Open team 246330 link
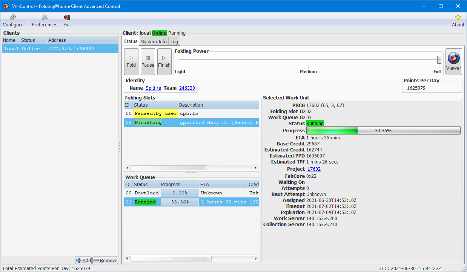This screenshot has height=272, width=467. point(187,88)
